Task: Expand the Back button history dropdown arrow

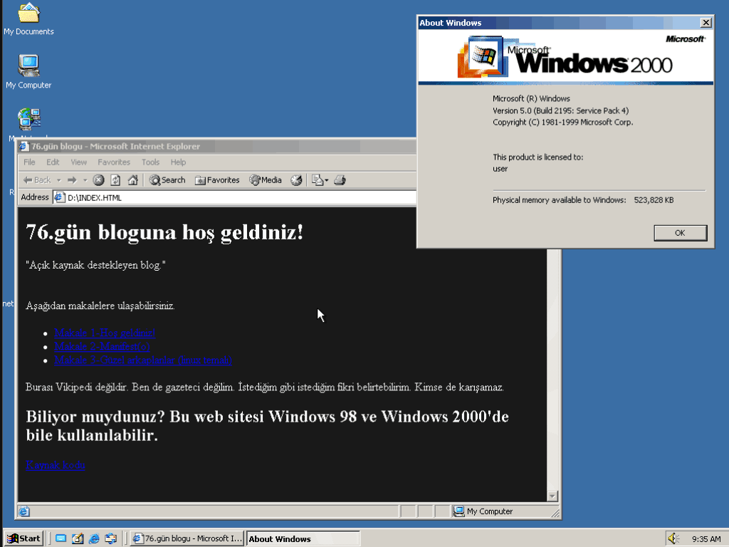Action: (59, 180)
